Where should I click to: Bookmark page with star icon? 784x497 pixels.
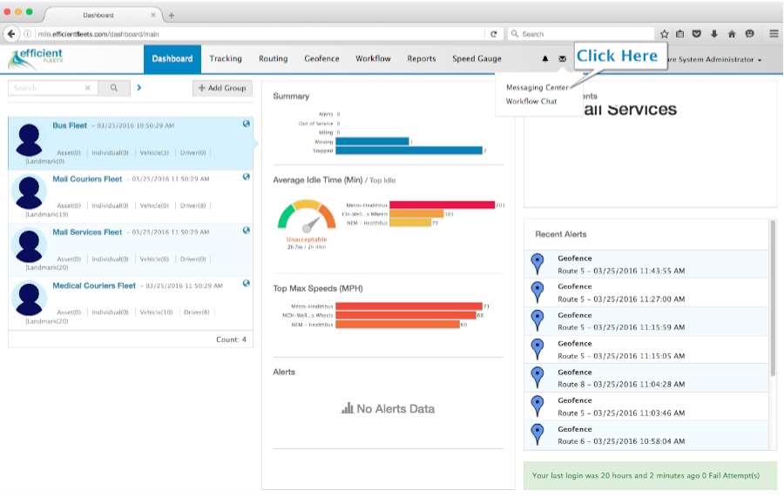point(664,34)
